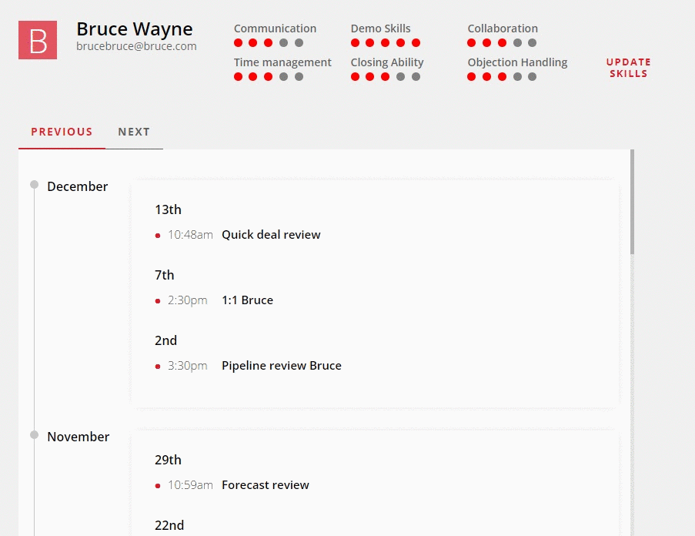
Task: Select the fourth dot under Time management
Action: (284, 77)
